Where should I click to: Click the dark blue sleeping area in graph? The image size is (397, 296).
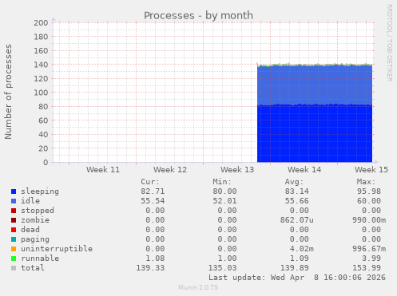315,133
